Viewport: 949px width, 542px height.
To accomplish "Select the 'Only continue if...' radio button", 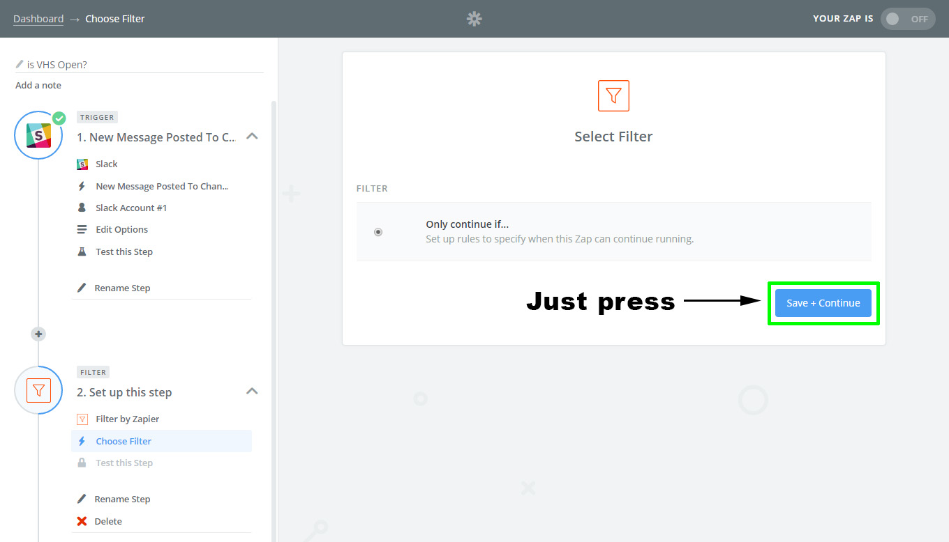I will (378, 232).
